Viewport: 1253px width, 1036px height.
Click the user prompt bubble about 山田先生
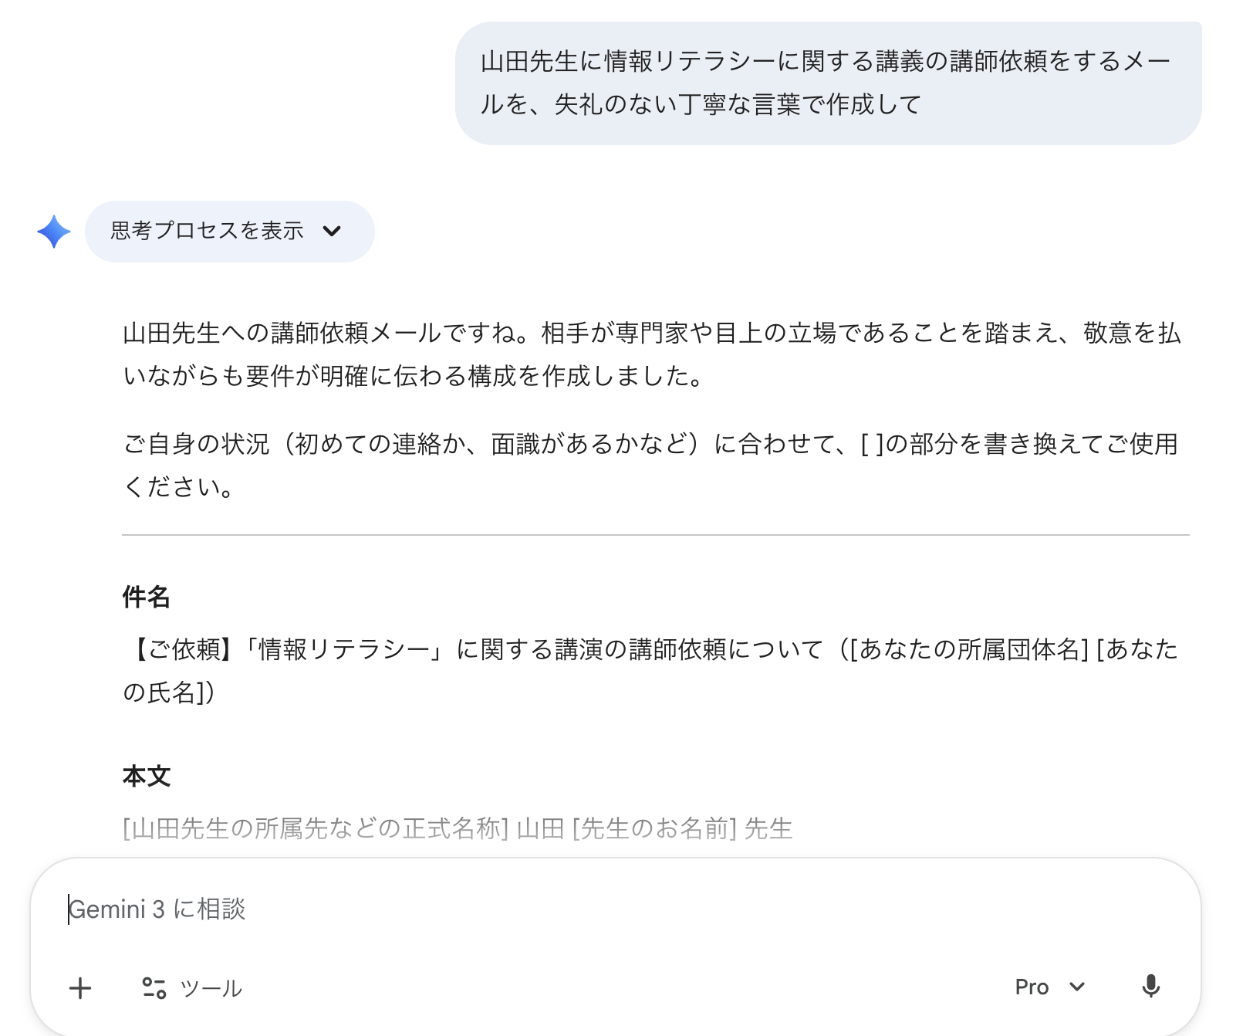[x=827, y=83]
